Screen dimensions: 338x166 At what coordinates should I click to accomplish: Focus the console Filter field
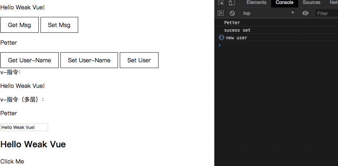pyautogui.click(x=326, y=13)
